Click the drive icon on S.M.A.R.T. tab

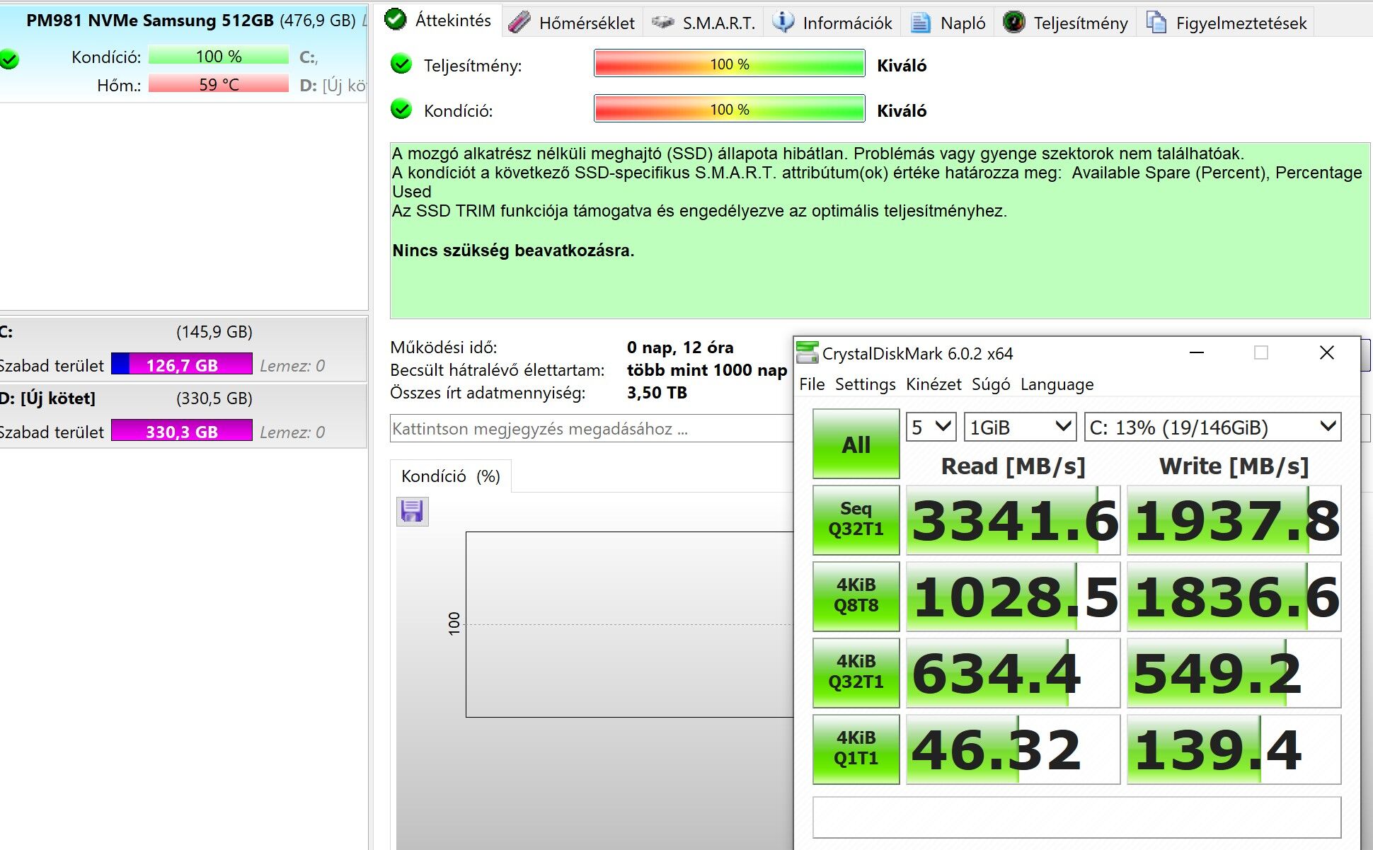pyautogui.click(x=662, y=23)
